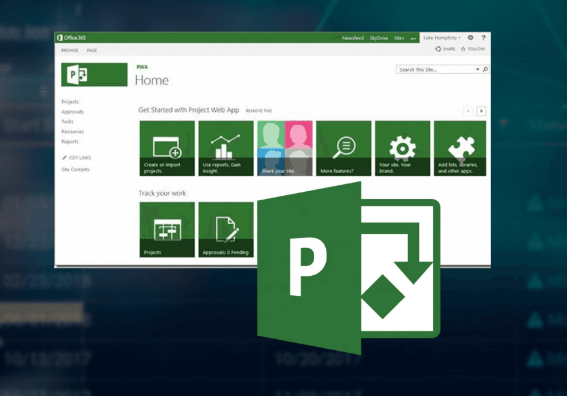Switch to the PAGE ribbon tab
The width and height of the screenshot is (567, 396).
92,50
